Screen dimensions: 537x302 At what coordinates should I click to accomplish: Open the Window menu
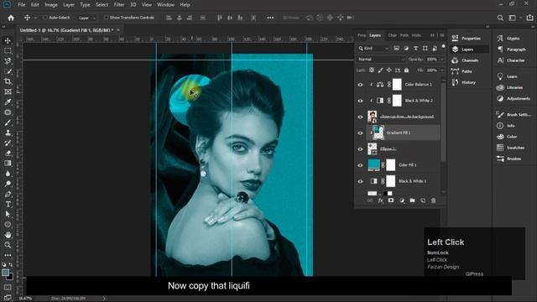tap(166, 5)
